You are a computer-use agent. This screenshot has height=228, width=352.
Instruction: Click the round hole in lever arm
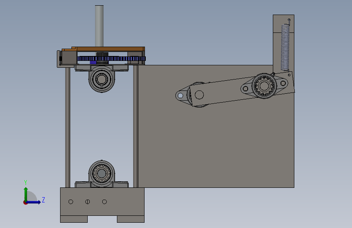pos(199,95)
